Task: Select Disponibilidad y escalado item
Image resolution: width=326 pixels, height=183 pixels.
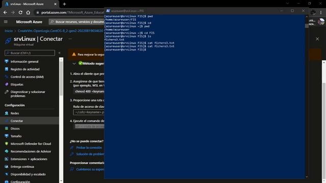Action: 28,174
